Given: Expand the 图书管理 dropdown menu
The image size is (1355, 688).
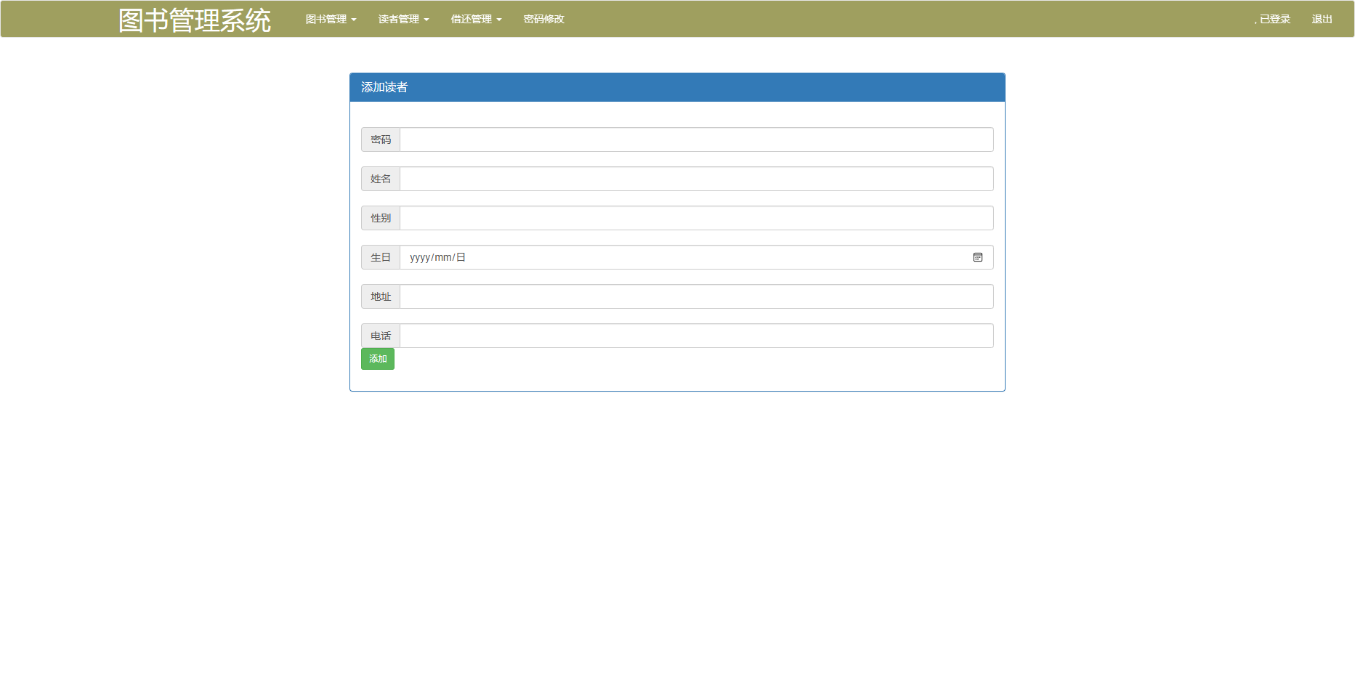Looking at the screenshot, I should click(331, 20).
